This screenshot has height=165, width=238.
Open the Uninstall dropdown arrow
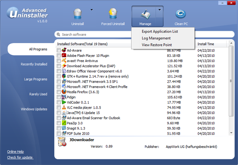pyautogui.click(x=92, y=10)
